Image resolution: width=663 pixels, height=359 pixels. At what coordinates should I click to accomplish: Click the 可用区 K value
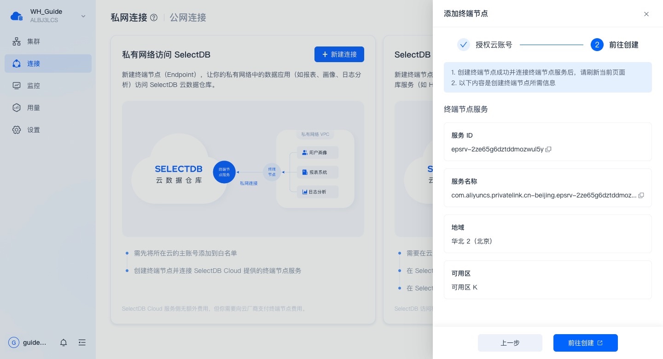465,287
